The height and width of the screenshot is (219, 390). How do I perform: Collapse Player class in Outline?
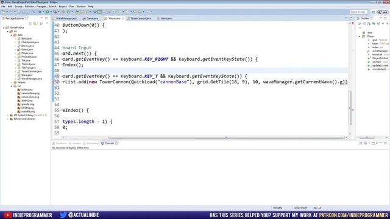pyautogui.click(x=360, y=36)
